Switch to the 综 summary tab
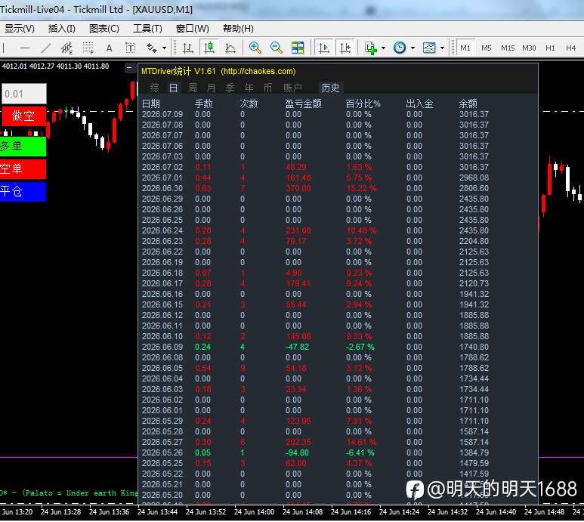The height and width of the screenshot is (522, 584). coord(154,88)
